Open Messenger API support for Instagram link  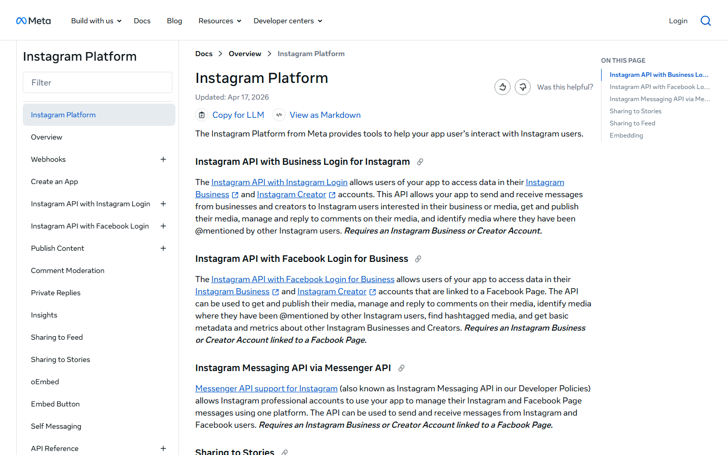pyautogui.click(x=266, y=388)
